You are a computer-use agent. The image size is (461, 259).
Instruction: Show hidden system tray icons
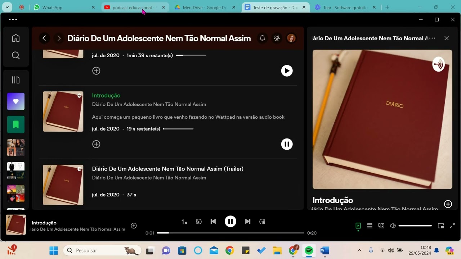point(359,250)
